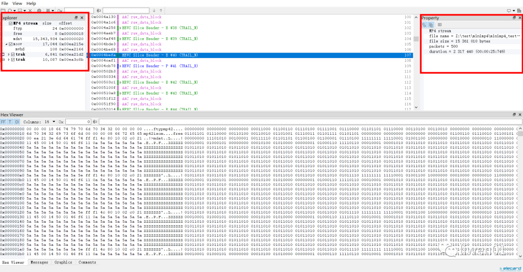Uncheck the MP4 stream checkbox

coord(11,23)
